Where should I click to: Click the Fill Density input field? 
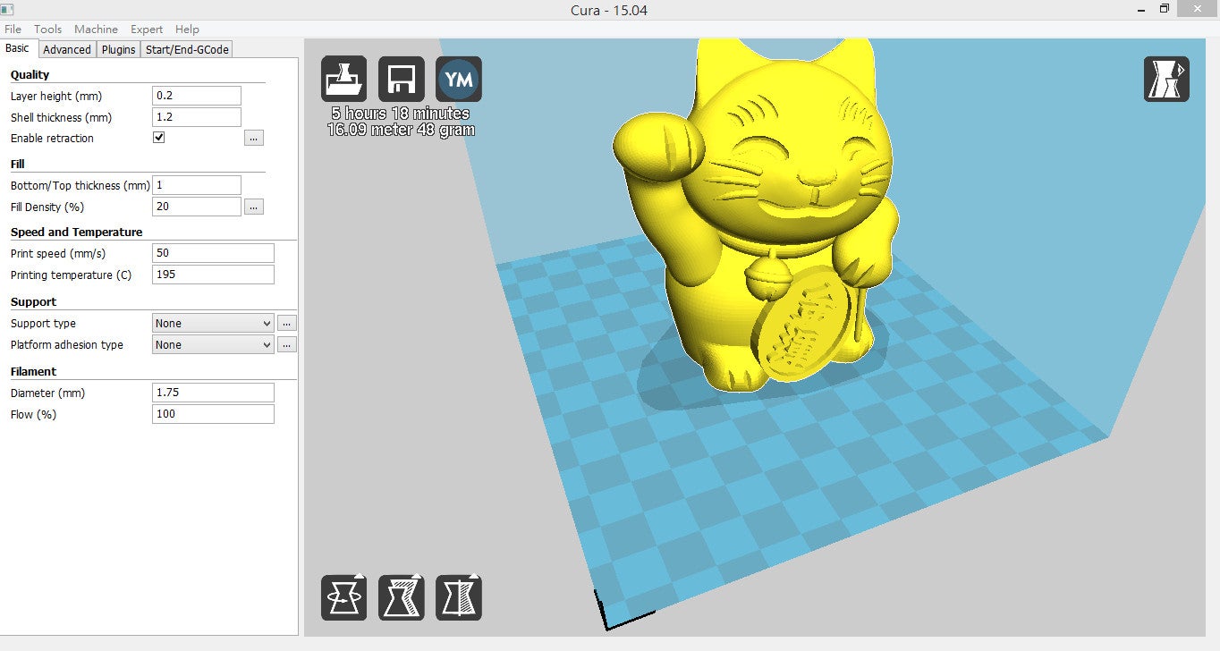pyautogui.click(x=197, y=207)
